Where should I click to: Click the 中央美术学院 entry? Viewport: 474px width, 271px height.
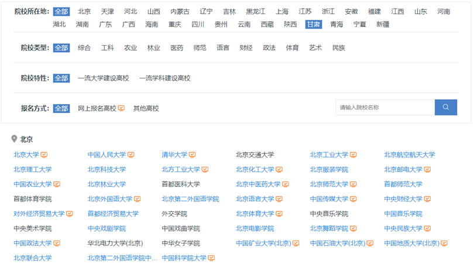pos(33,228)
